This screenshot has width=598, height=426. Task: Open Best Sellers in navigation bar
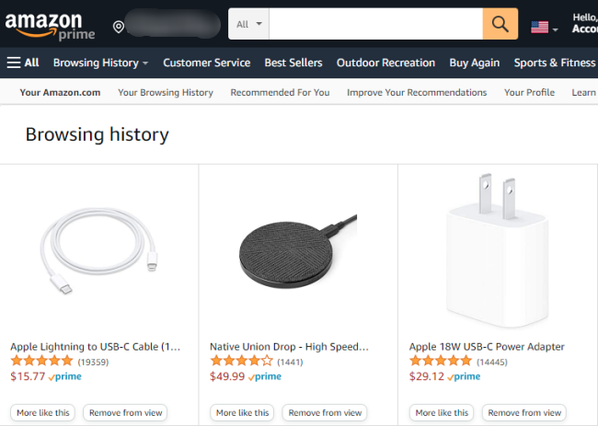click(x=293, y=63)
